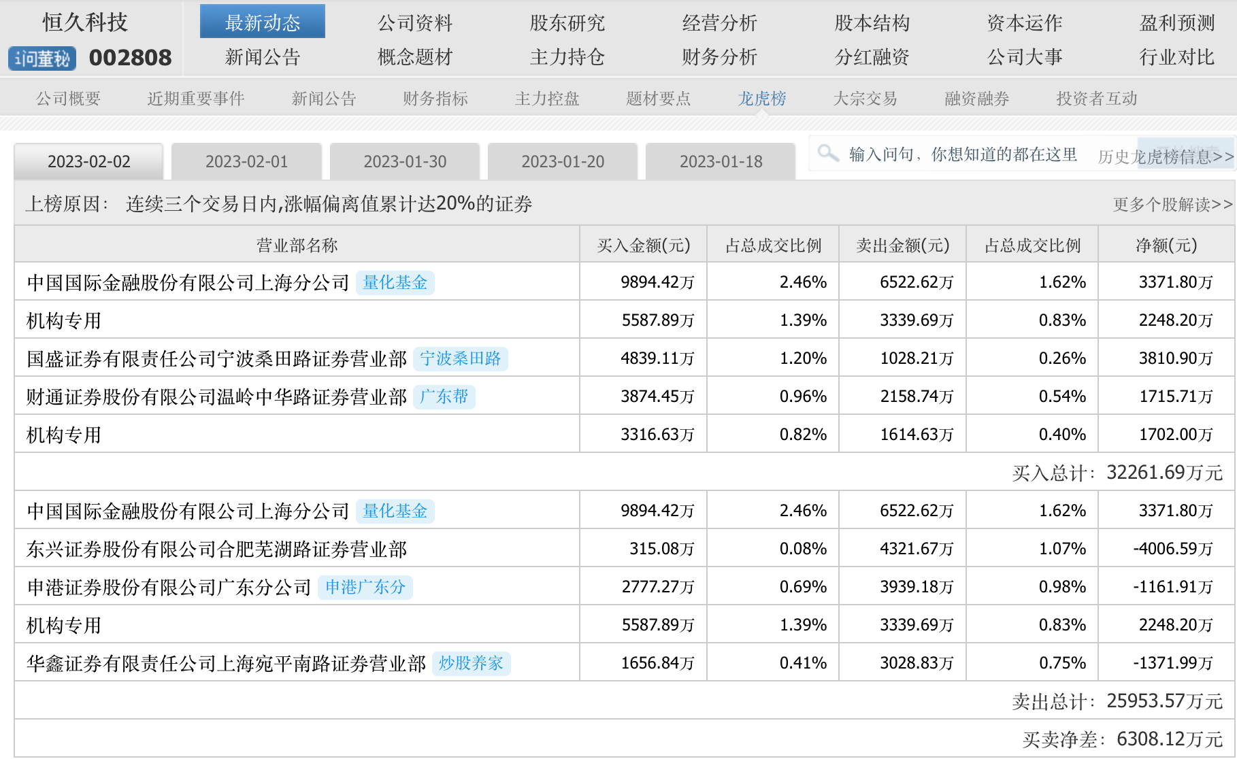The height and width of the screenshot is (759, 1237).
Task: Open 历史龙虎榜信息>> link
Action: tap(1165, 157)
